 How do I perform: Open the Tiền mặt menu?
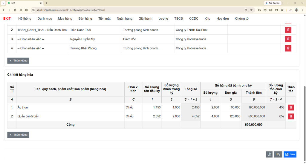pyautogui.click(x=104, y=18)
